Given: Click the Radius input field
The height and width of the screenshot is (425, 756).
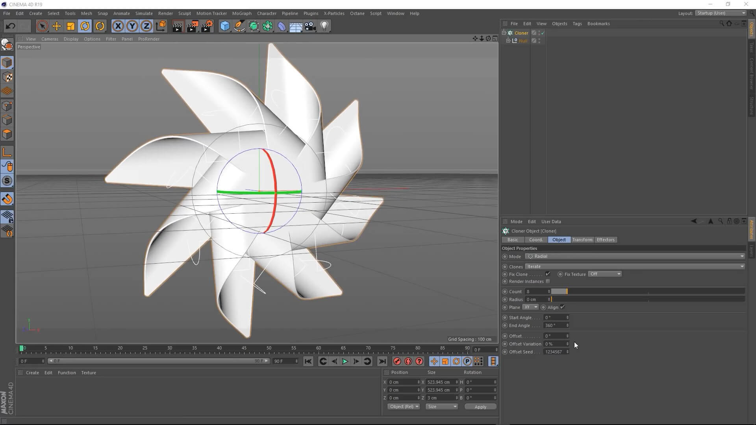Looking at the screenshot, I should (536, 299).
